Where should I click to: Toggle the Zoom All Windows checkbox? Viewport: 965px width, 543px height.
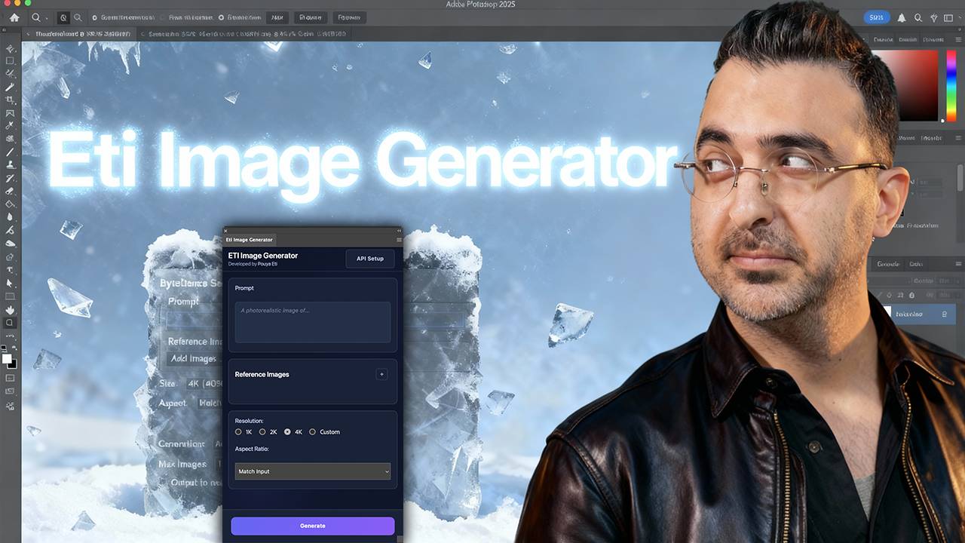click(x=162, y=17)
